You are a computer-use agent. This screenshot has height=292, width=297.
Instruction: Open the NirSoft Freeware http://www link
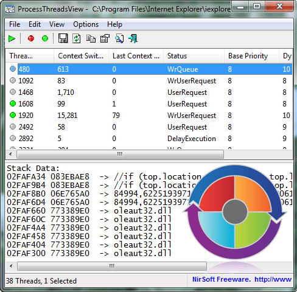coord(242,279)
